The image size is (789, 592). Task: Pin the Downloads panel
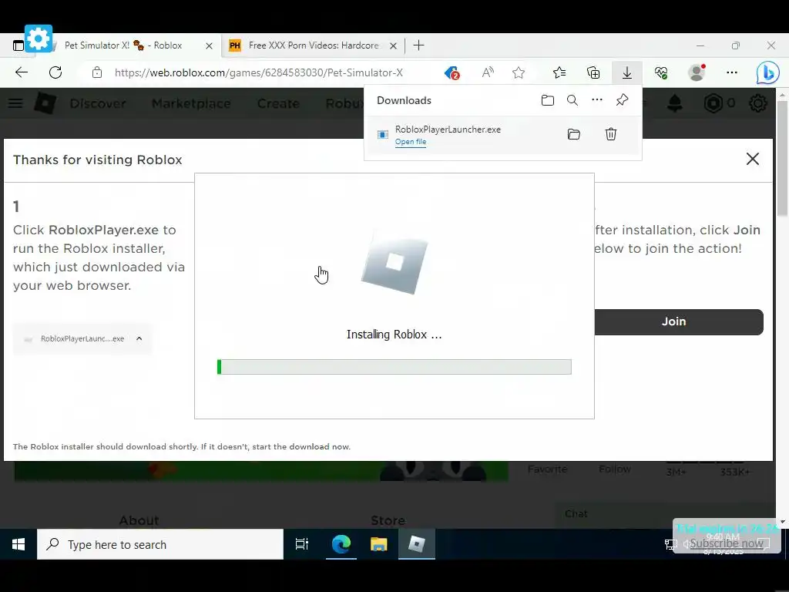622,99
